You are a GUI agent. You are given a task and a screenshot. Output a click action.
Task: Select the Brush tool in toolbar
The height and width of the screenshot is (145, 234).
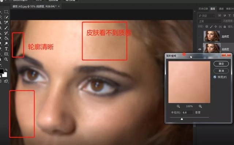pyautogui.click(x=6, y=28)
